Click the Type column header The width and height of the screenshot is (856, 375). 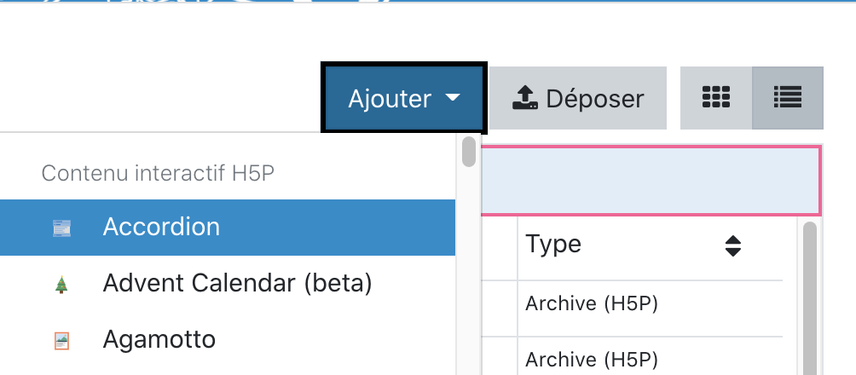coord(554,245)
